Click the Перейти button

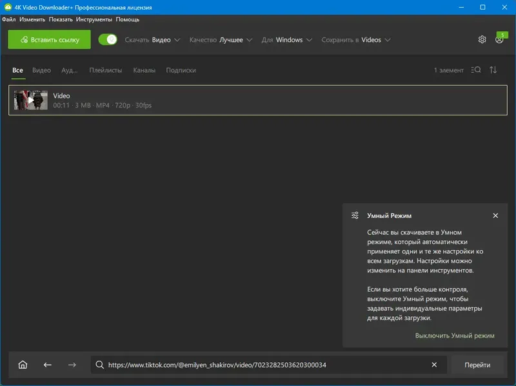coord(477,365)
